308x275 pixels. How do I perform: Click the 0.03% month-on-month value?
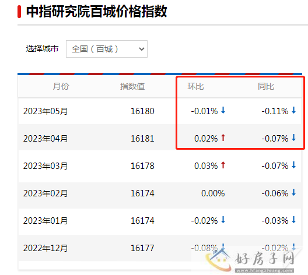click(206, 166)
